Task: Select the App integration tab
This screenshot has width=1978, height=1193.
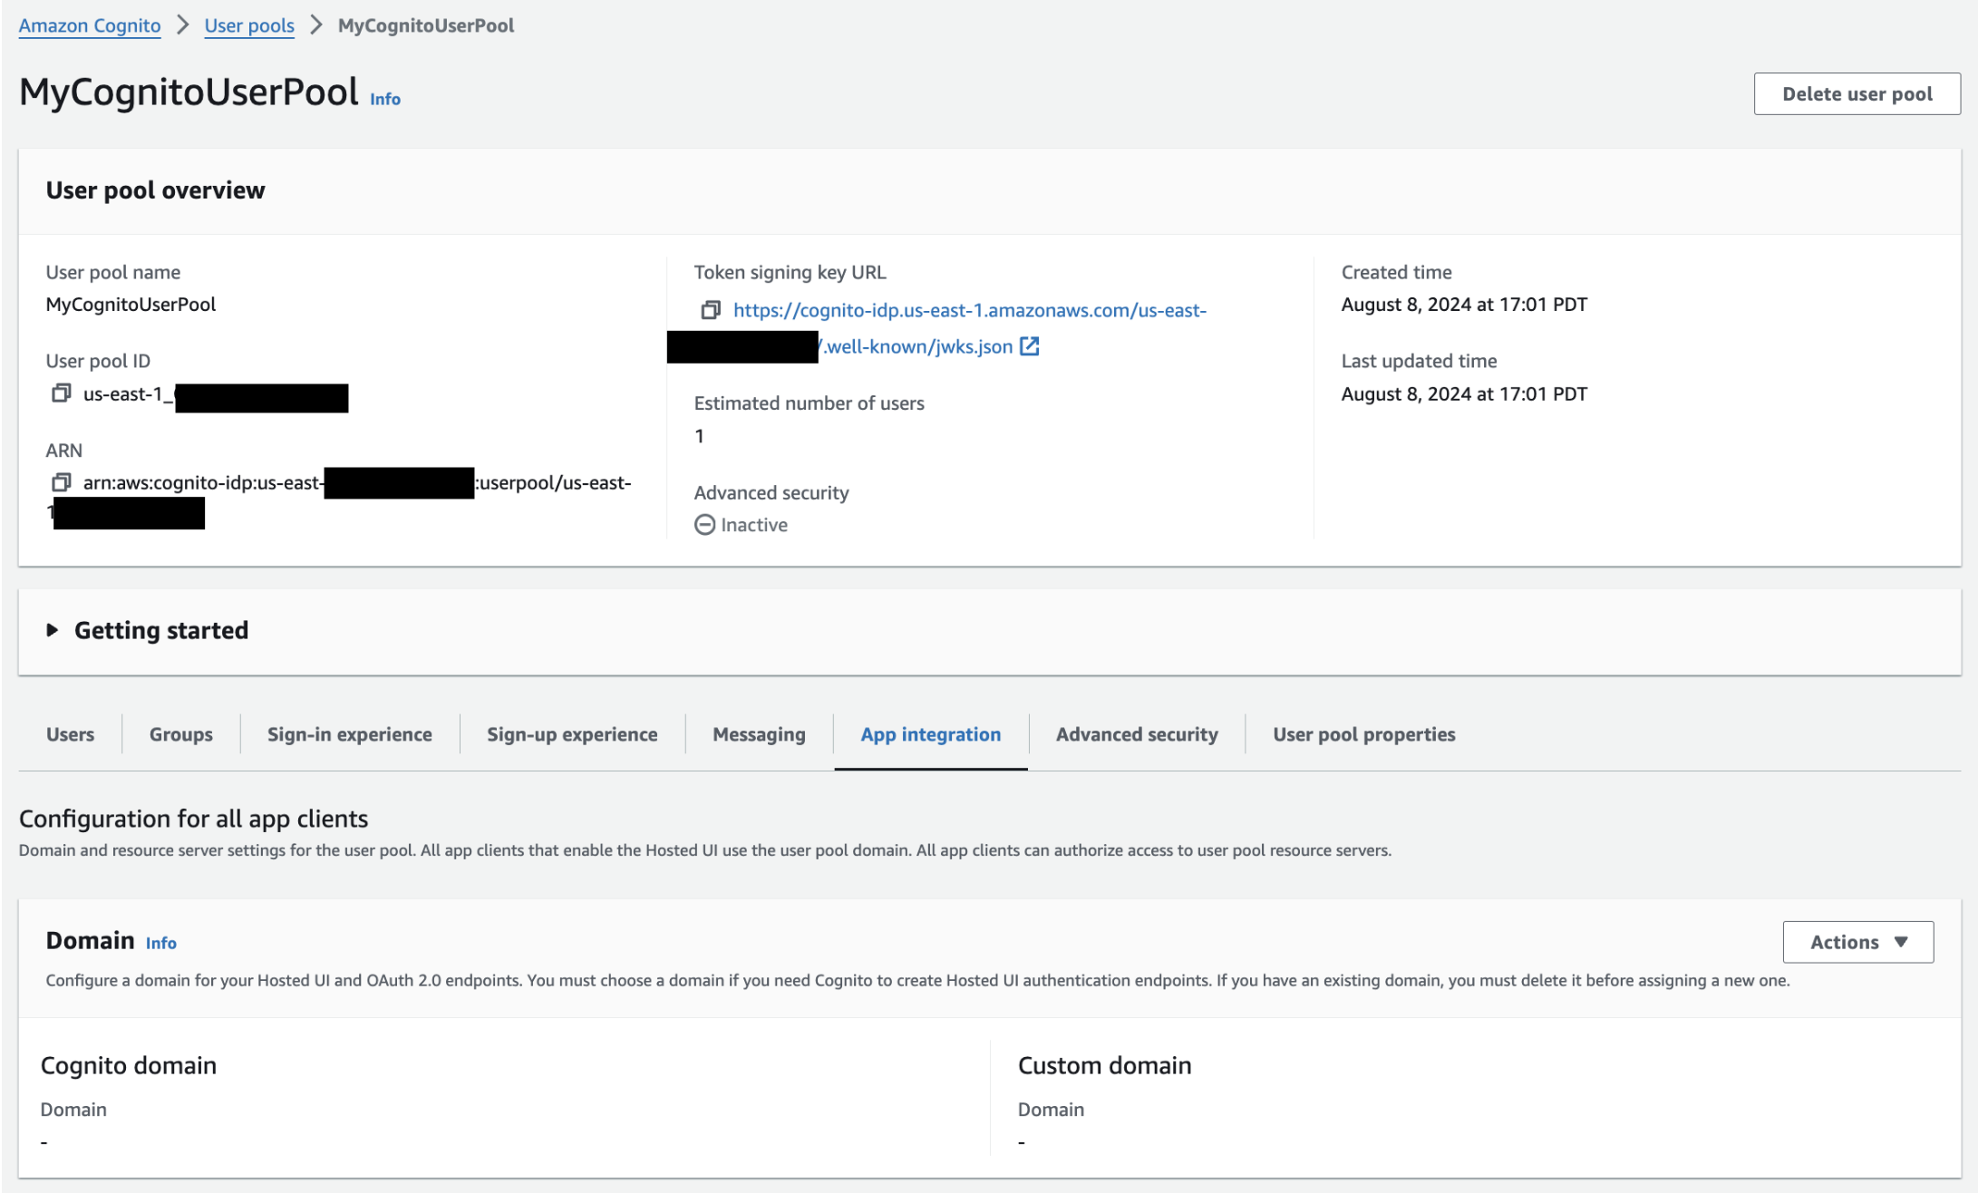Action: coord(930,734)
